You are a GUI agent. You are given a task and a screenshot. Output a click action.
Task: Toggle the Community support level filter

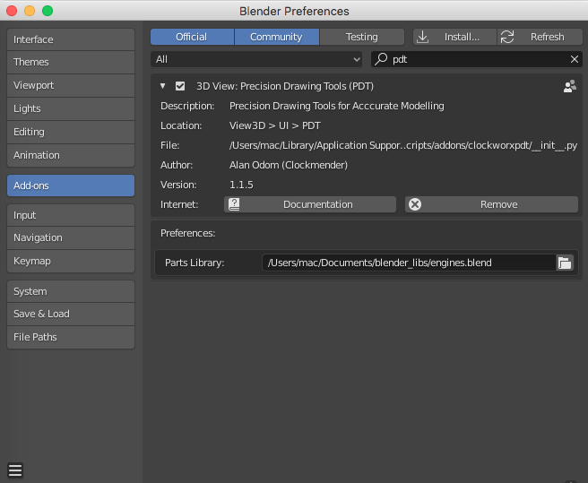point(277,37)
